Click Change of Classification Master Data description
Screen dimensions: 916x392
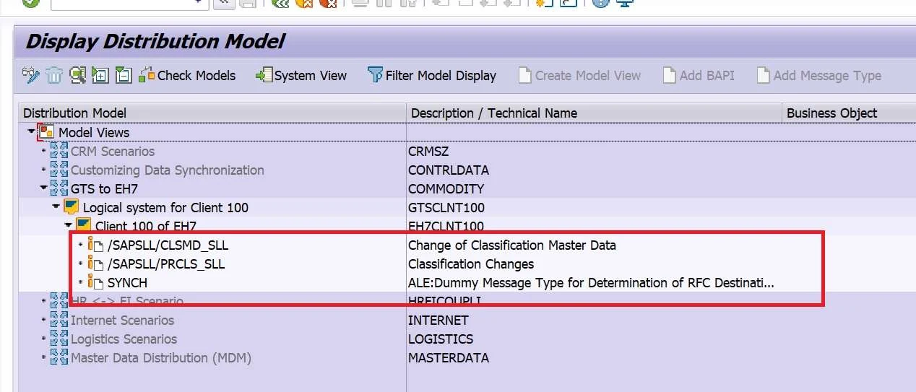512,245
